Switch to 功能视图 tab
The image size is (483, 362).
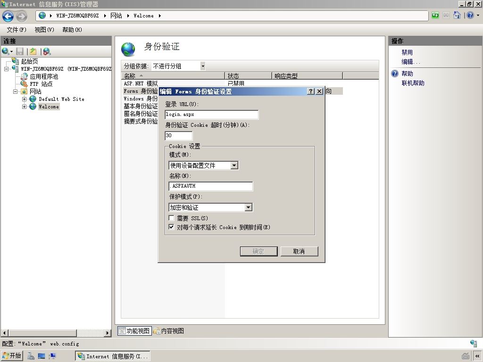(x=134, y=331)
